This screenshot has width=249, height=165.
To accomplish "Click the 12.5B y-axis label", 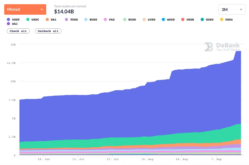I will click(x=11, y=63).
